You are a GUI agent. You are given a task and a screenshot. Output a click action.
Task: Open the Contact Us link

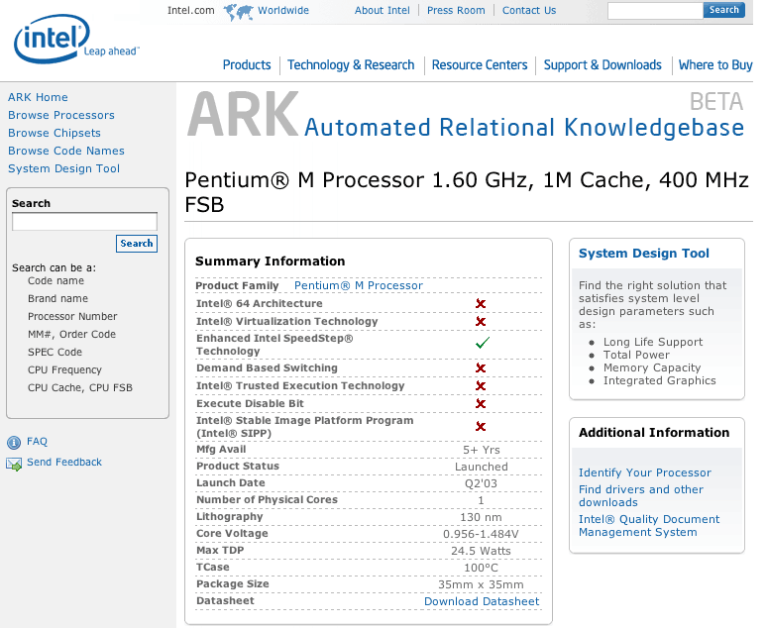tap(529, 10)
